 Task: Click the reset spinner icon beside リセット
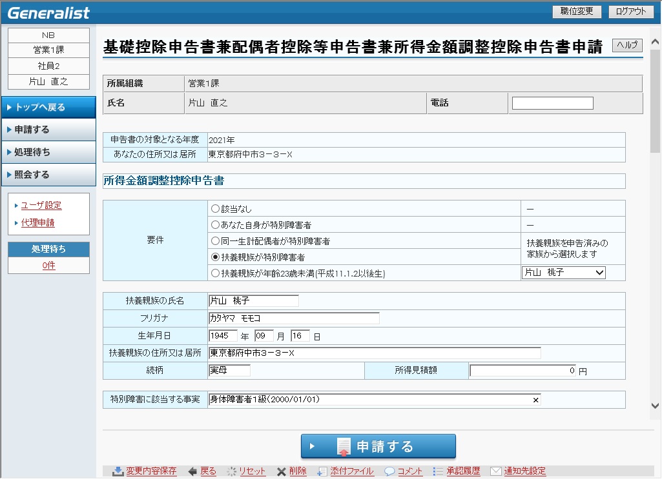[x=231, y=471]
